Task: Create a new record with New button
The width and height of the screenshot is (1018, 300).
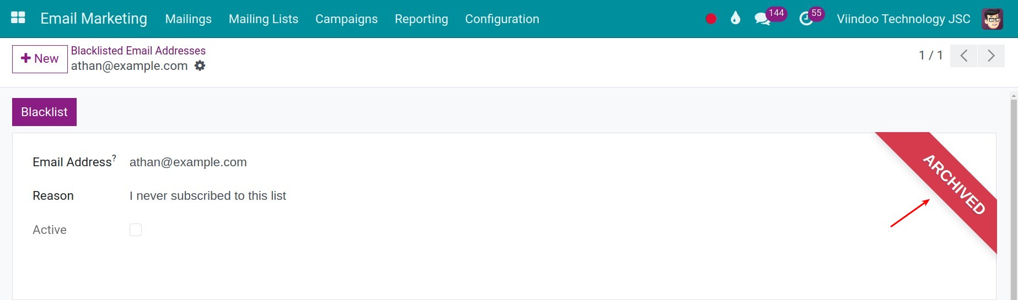Action: pos(40,59)
